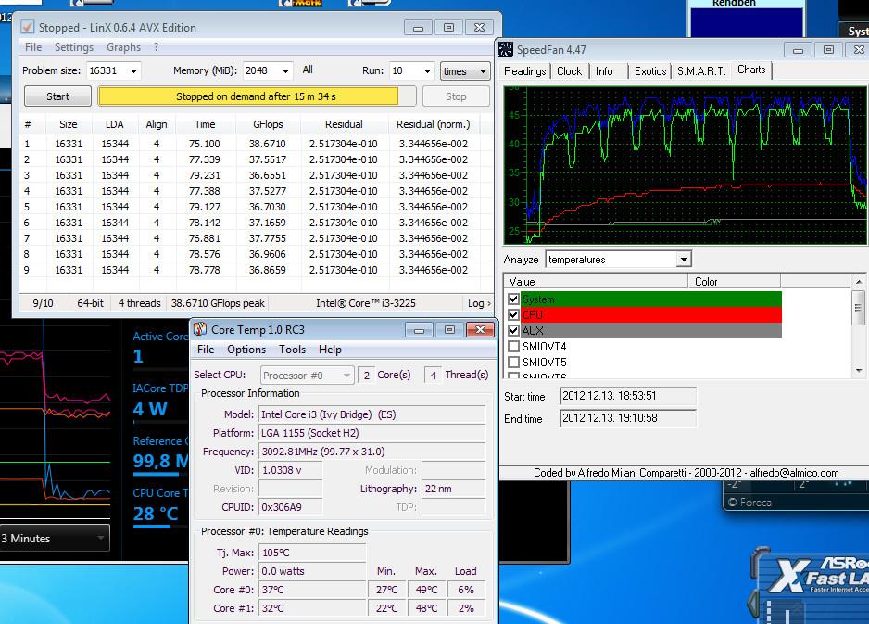Open the Memory (MiB) dropdown in LinX
The width and height of the screenshot is (869, 624).
point(285,71)
